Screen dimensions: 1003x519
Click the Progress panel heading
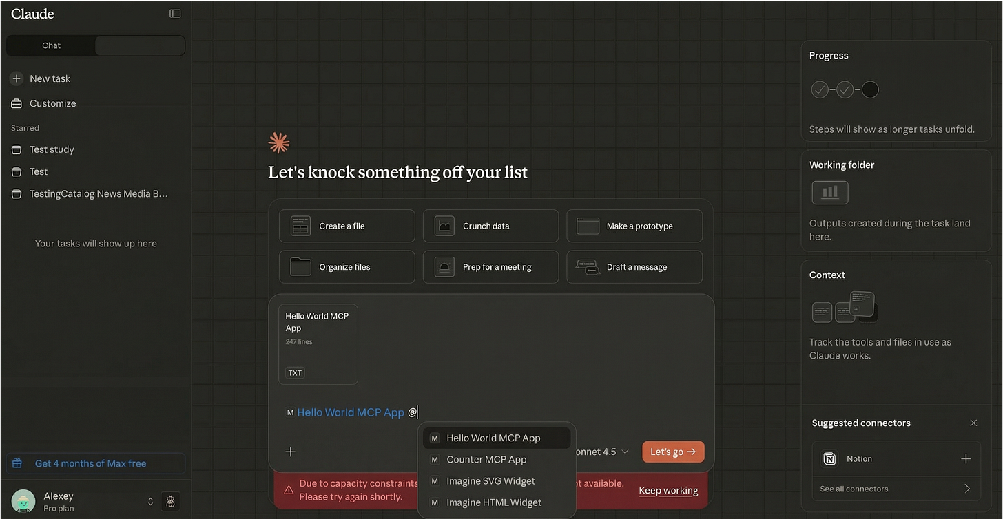pyautogui.click(x=829, y=56)
